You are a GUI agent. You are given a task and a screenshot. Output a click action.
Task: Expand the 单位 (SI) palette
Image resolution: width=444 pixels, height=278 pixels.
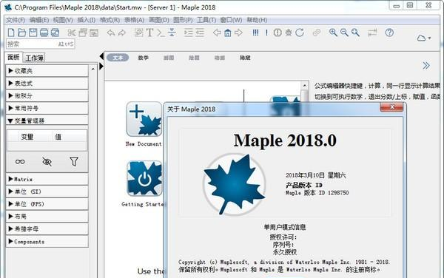point(47,191)
